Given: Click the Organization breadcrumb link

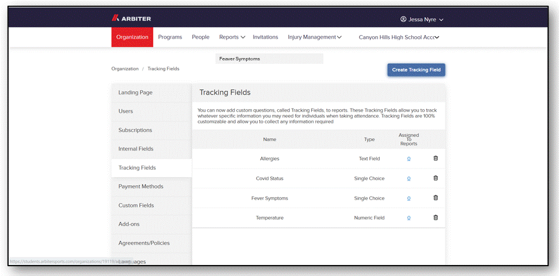Looking at the screenshot, I should (x=125, y=69).
